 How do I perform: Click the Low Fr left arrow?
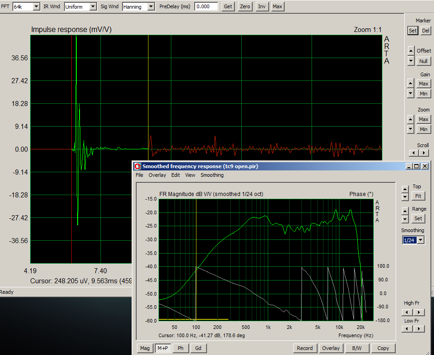point(407,329)
